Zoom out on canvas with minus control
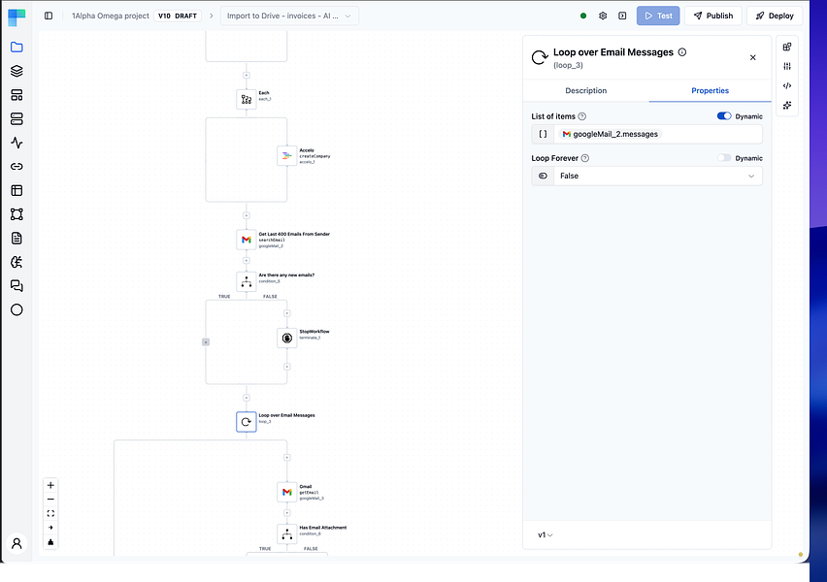This screenshot has height=582, width=827. 50,500
